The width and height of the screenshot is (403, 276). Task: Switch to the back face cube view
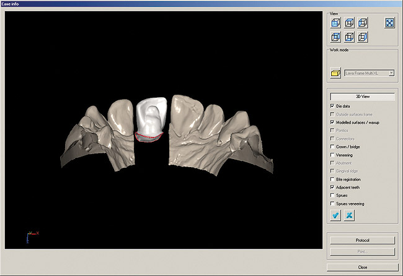[335, 37]
